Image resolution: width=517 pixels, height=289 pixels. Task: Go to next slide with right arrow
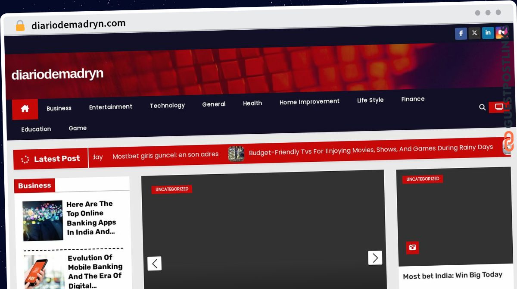tap(375, 258)
